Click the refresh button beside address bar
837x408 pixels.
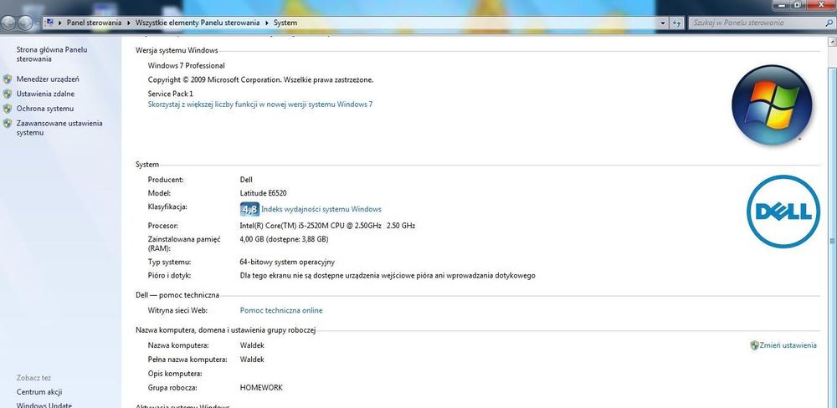pos(677,23)
